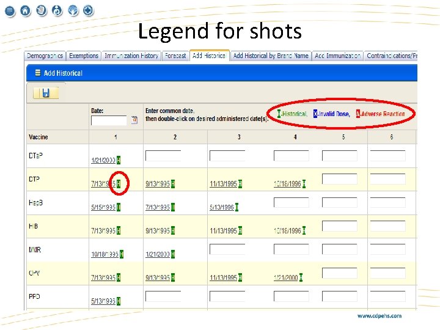
Task: Click the Invalid Dose legend label
Action: coord(334,114)
